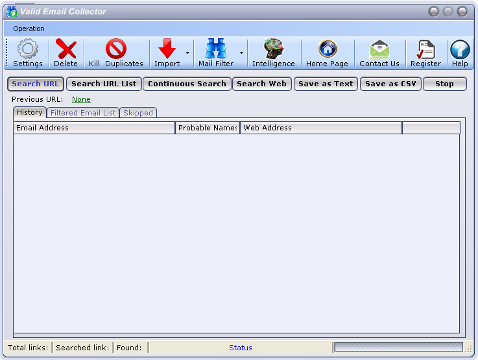Click the Search Web button
This screenshot has width=478, height=360.
pyautogui.click(x=262, y=84)
